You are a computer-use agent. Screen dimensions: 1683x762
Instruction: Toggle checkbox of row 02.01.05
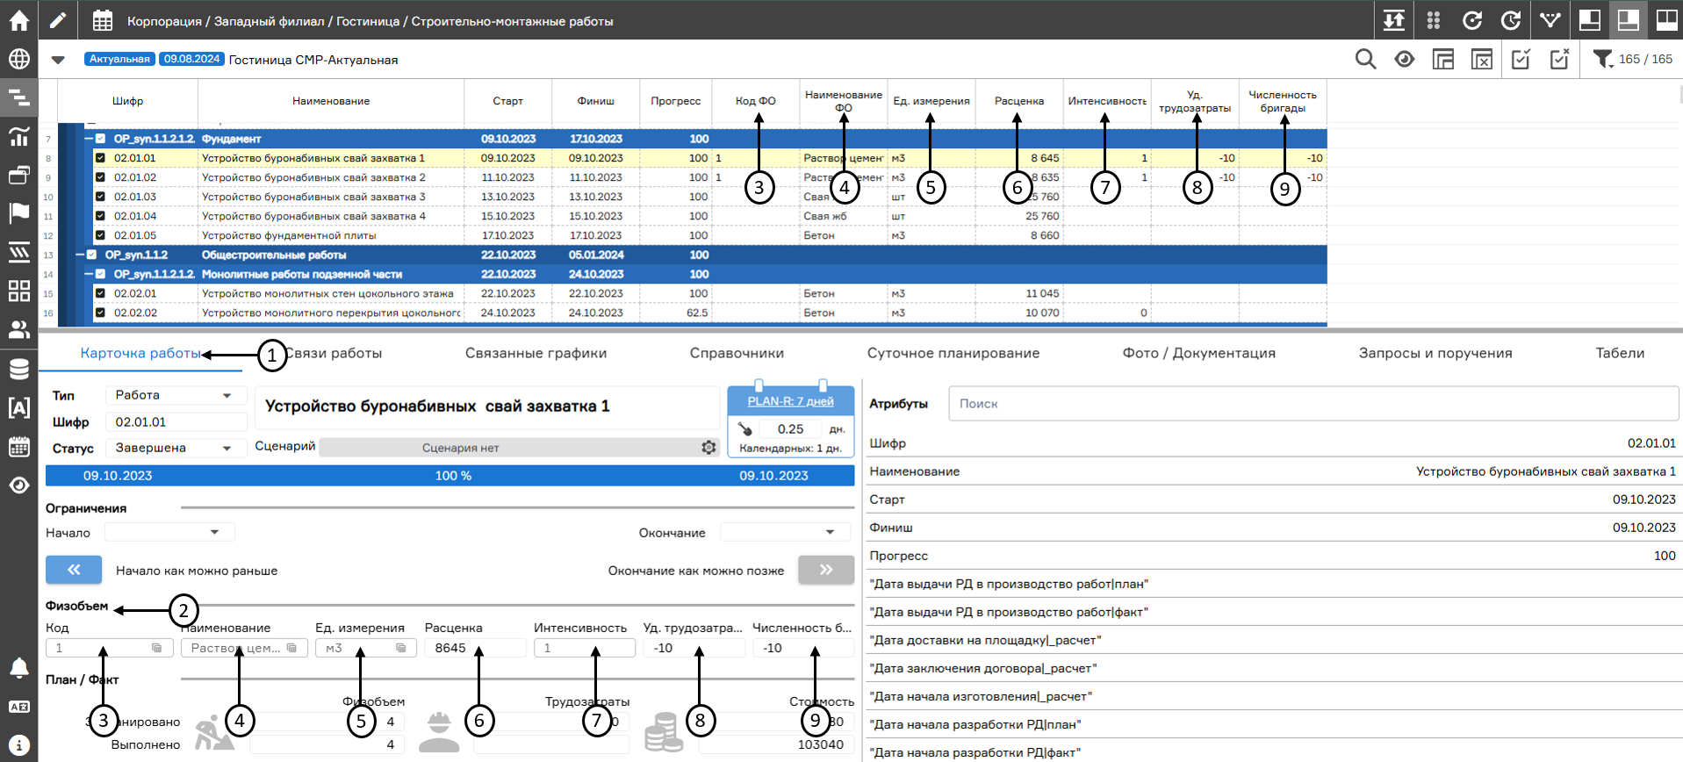coord(100,235)
